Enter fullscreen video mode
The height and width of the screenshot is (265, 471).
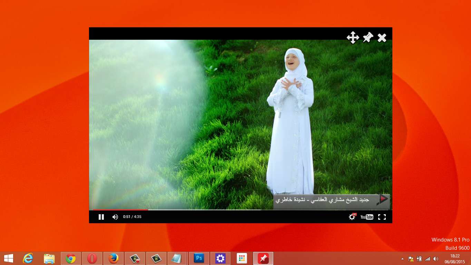pyautogui.click(x=382, y=217)
